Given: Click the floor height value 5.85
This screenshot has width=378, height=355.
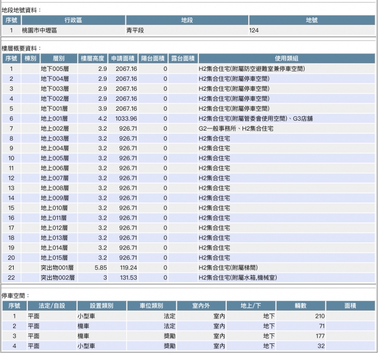Looking at the screenshot, I should (x=101, y=267).
